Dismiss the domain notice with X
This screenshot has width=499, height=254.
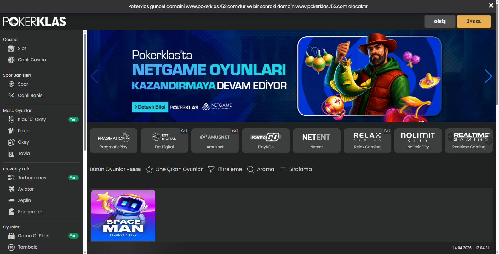click(491, 5)
